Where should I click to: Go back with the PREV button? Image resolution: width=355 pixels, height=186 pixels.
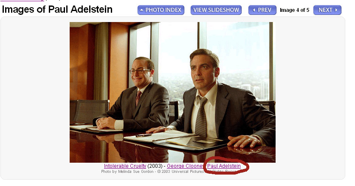(262, 10)
